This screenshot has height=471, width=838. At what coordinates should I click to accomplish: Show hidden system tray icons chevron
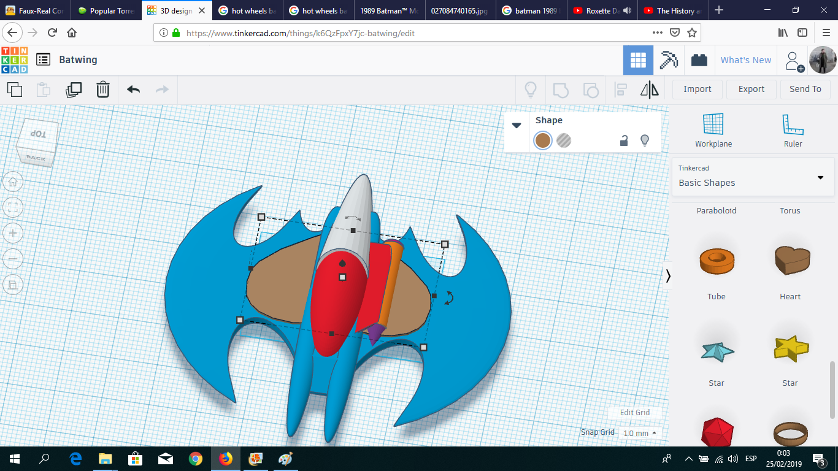(x=688, y=459)
